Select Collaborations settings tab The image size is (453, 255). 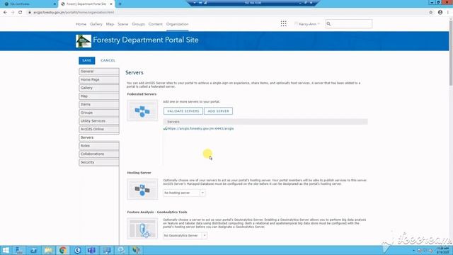(99, 154)
